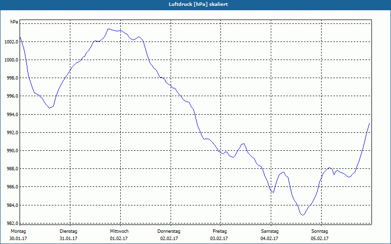Image resolution: width=391 pixels, height=244 pixels.
Task: Click the 988,0 y-axis label
Action: (x=12, y=169)
